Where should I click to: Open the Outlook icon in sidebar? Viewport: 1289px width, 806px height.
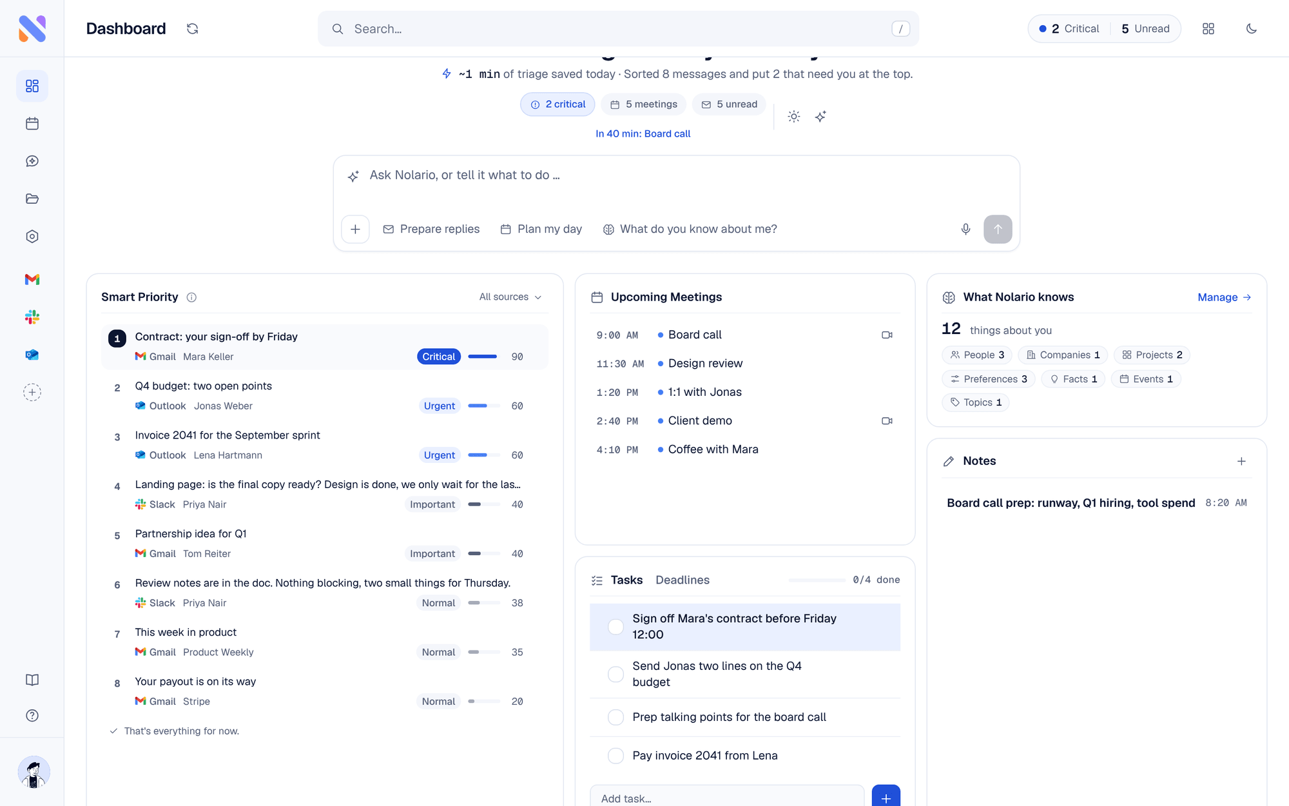(32, 355)
